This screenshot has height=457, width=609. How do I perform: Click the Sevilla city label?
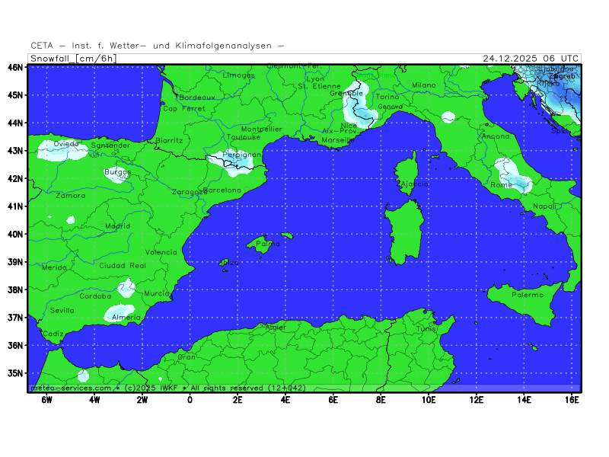62,310
